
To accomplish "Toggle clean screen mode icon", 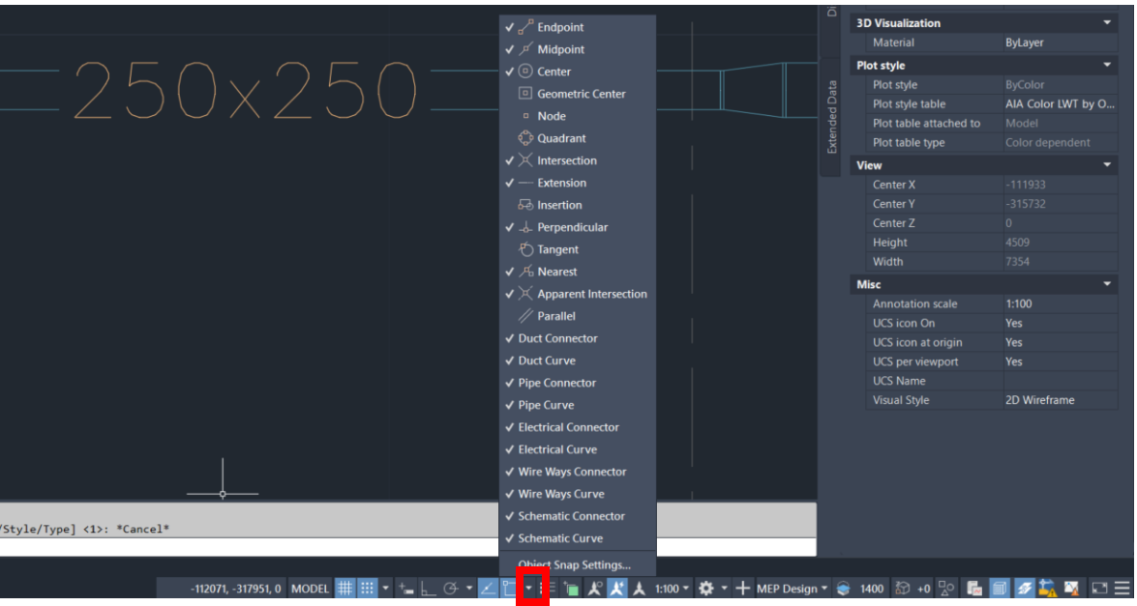I will pyautogui.click(x=1099, y=588).
